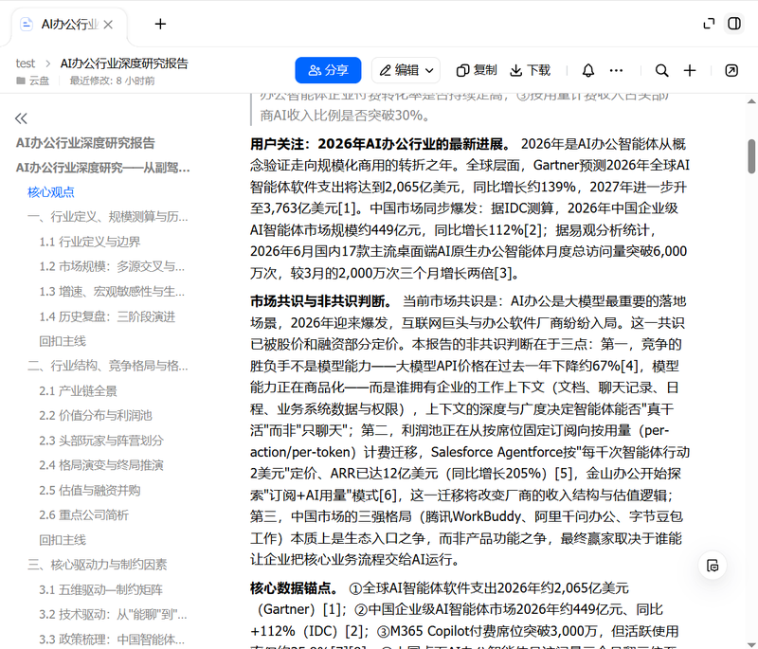Select 回扣主线 below 2.6 重点公司简析

tap(63, 540)
